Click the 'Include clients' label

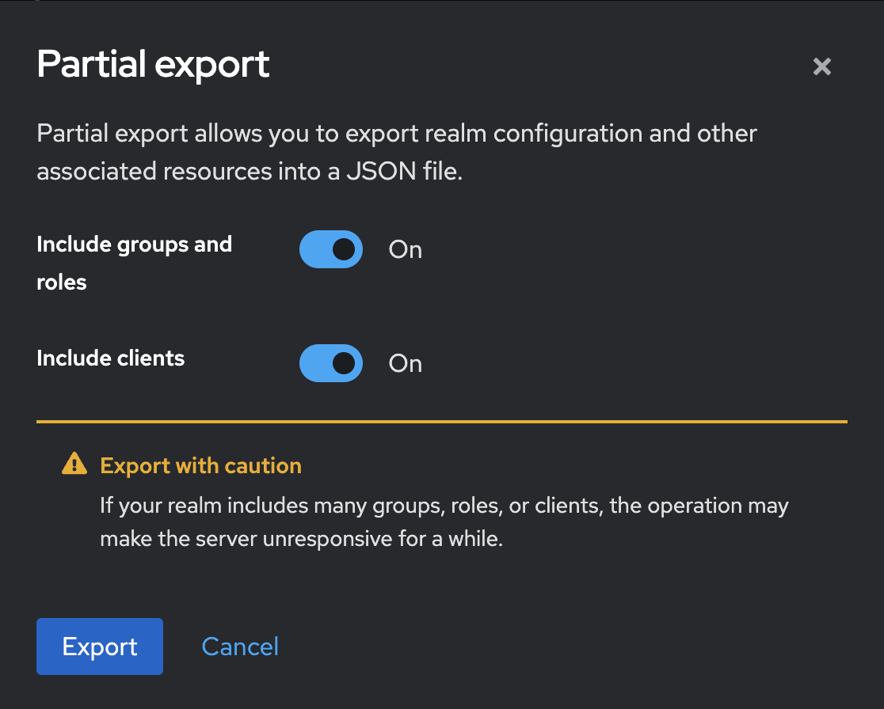tap(111, 358)
